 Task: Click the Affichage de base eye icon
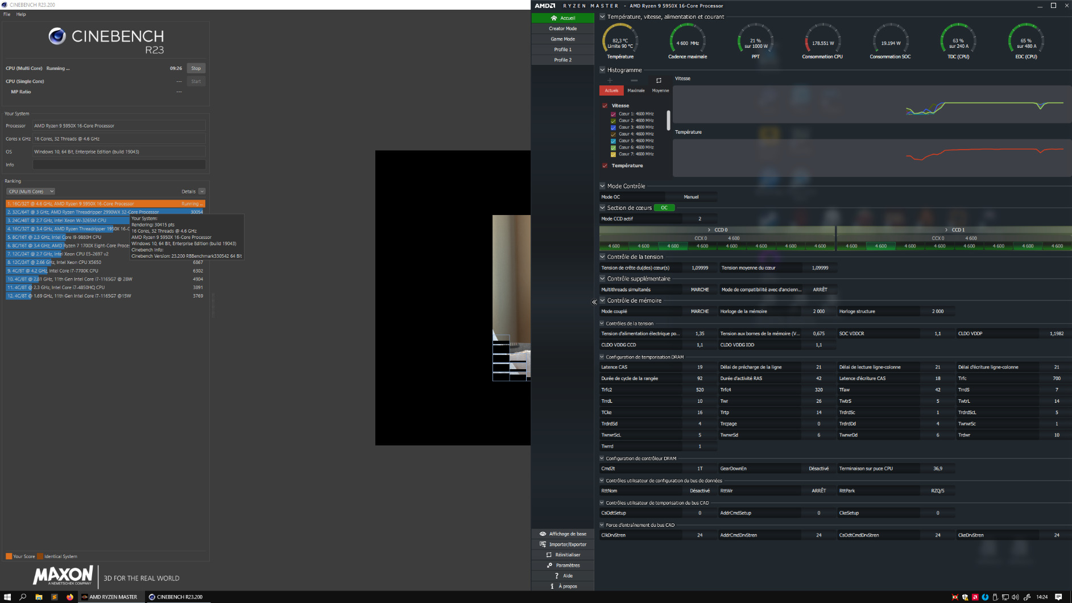(x=543, y=534)
